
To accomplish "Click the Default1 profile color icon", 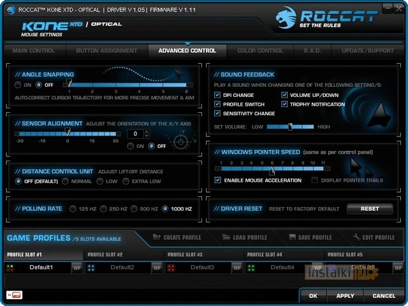I will tap(10, 268).
